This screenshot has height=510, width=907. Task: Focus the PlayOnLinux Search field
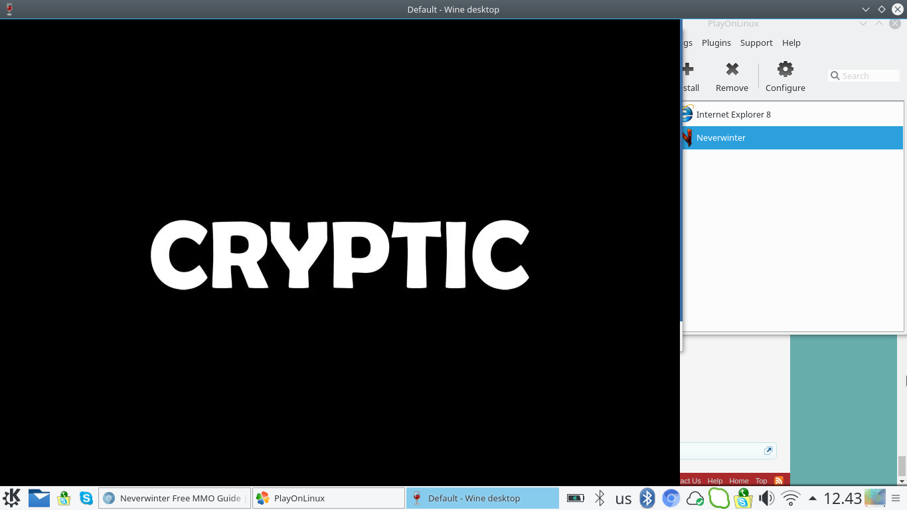coord(865,76)
